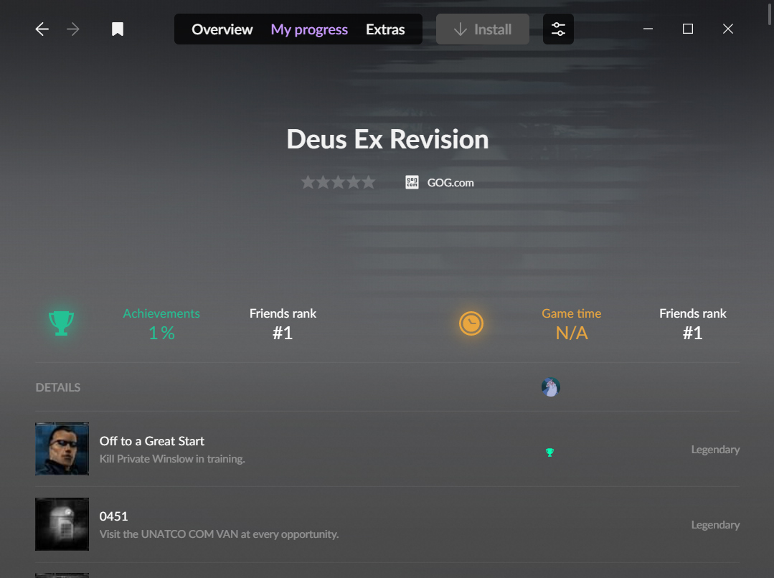Click the Kill Private Winslow in training description

(x=172, y=459)
